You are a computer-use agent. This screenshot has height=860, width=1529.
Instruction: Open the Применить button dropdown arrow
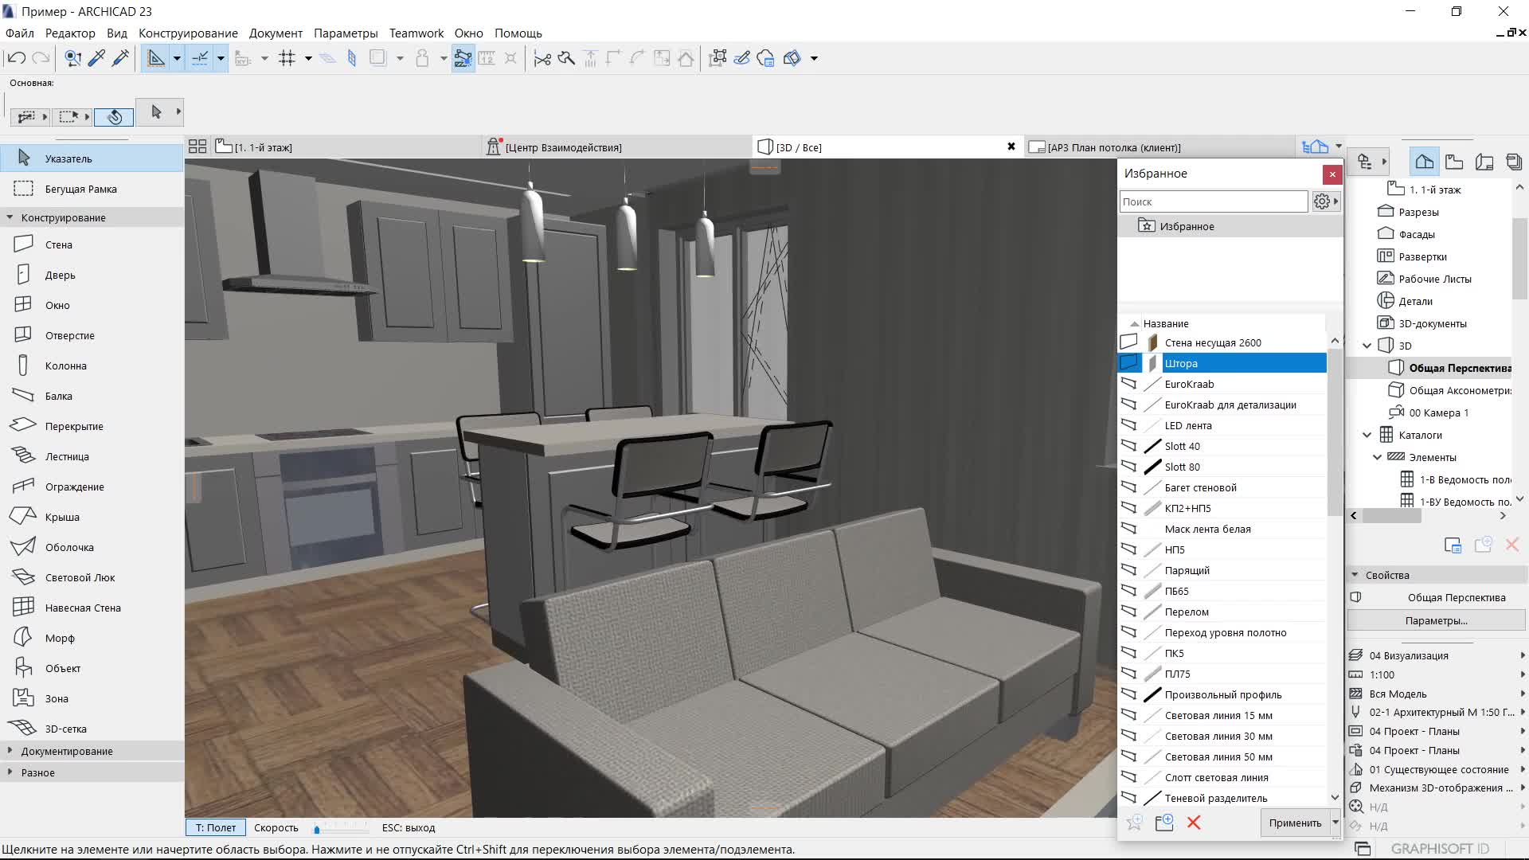[x=1335, y=823]
